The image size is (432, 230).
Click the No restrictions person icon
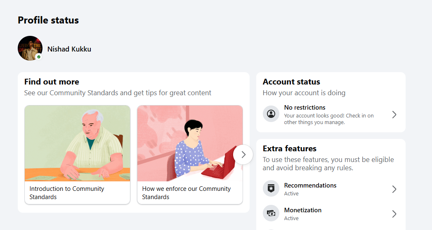tap(271, 114)
